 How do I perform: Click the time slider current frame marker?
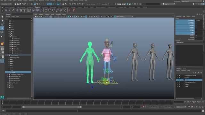tap(2, 102)
